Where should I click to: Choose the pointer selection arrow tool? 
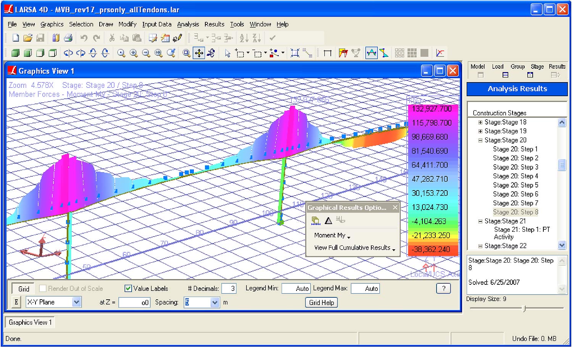[227, 53]
